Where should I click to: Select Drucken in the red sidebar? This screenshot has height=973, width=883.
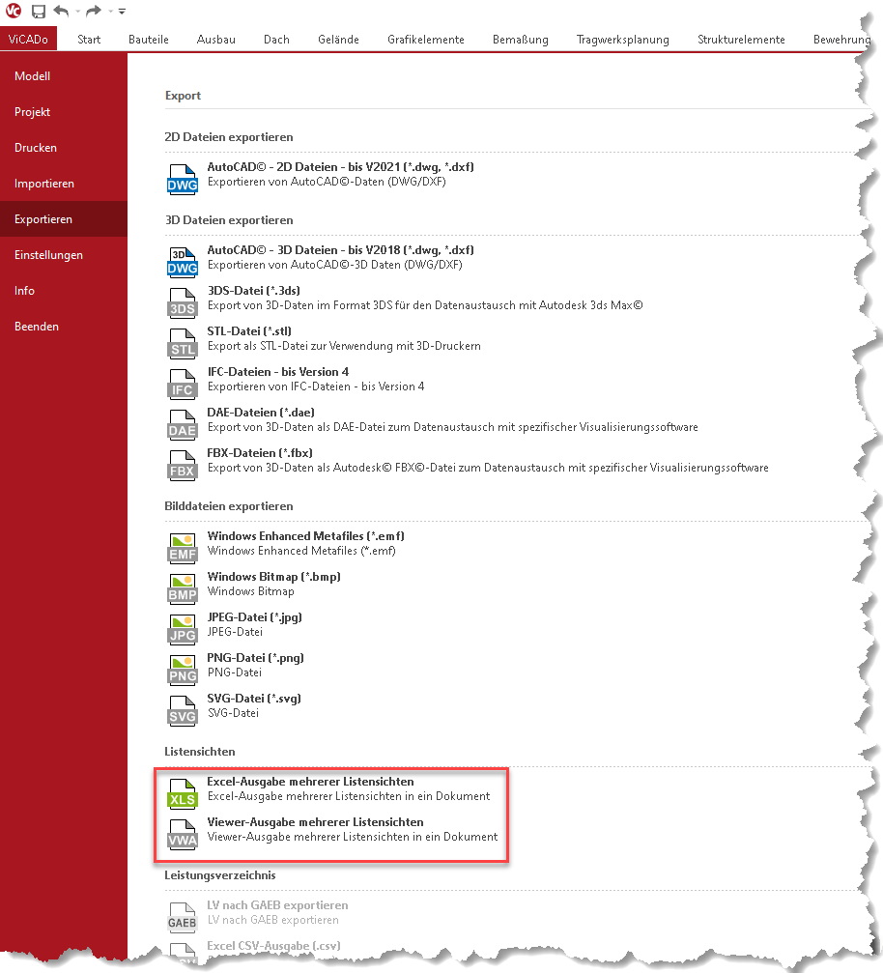(x=64, y=148)
